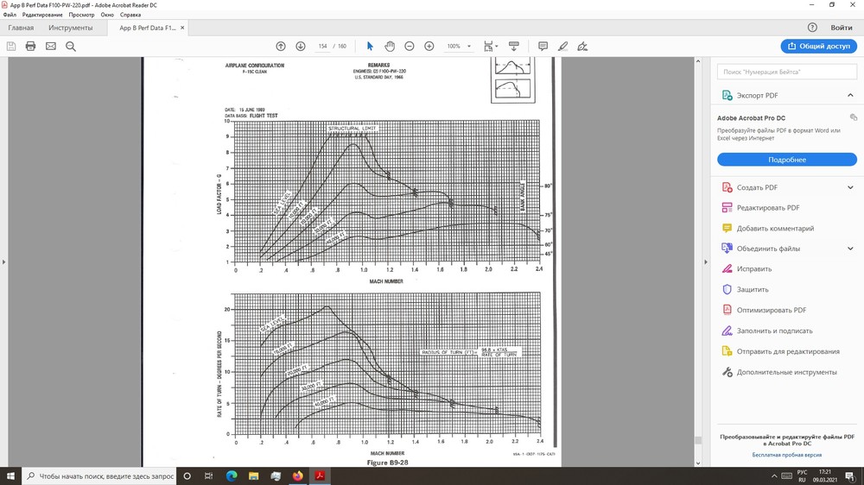Click Бесплатная пробная версия link
Screen dimensions: 864x485
coord(787,455)
